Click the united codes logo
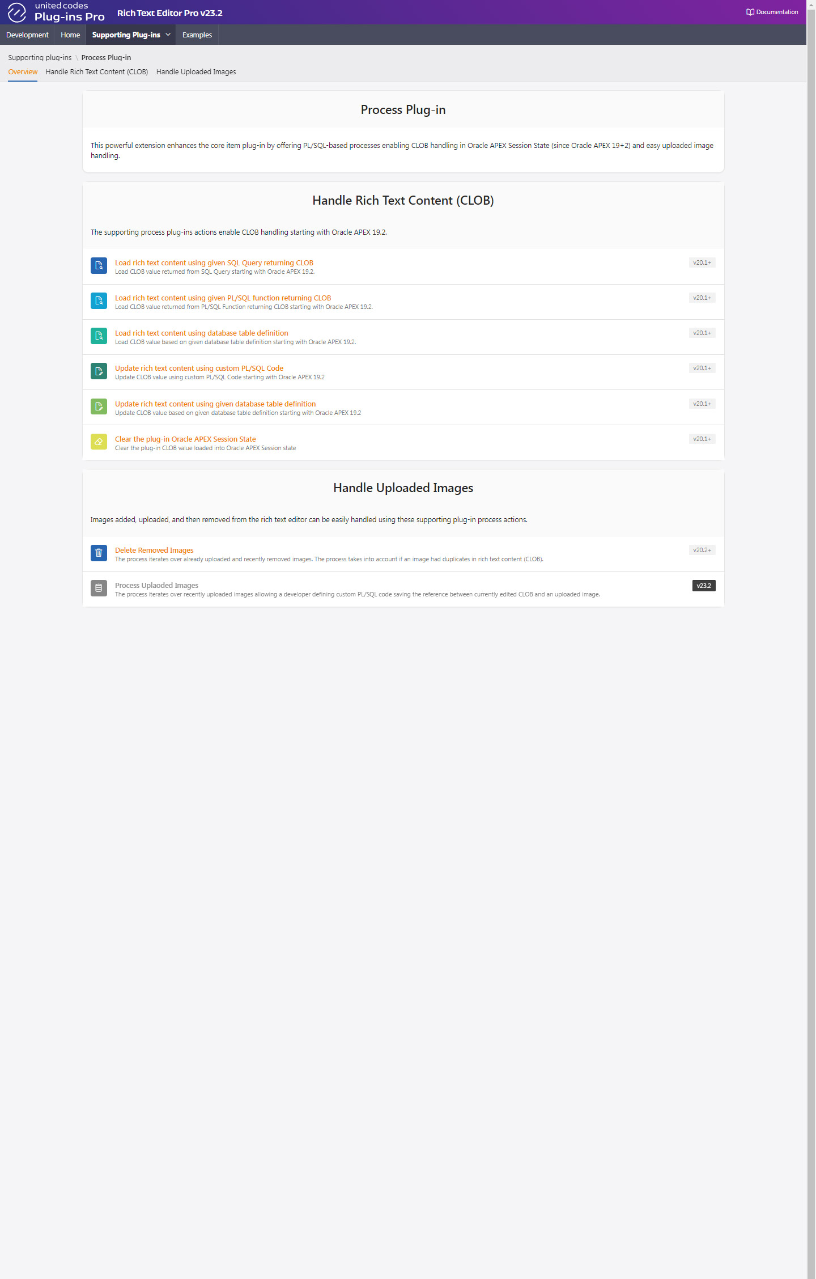The height and width of the screenshot is (1279, 816). [56, 12]
